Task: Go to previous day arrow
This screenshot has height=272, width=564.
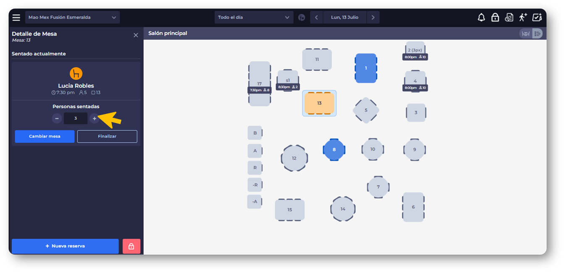Action: pyautogui.click(x=316, y=18)
